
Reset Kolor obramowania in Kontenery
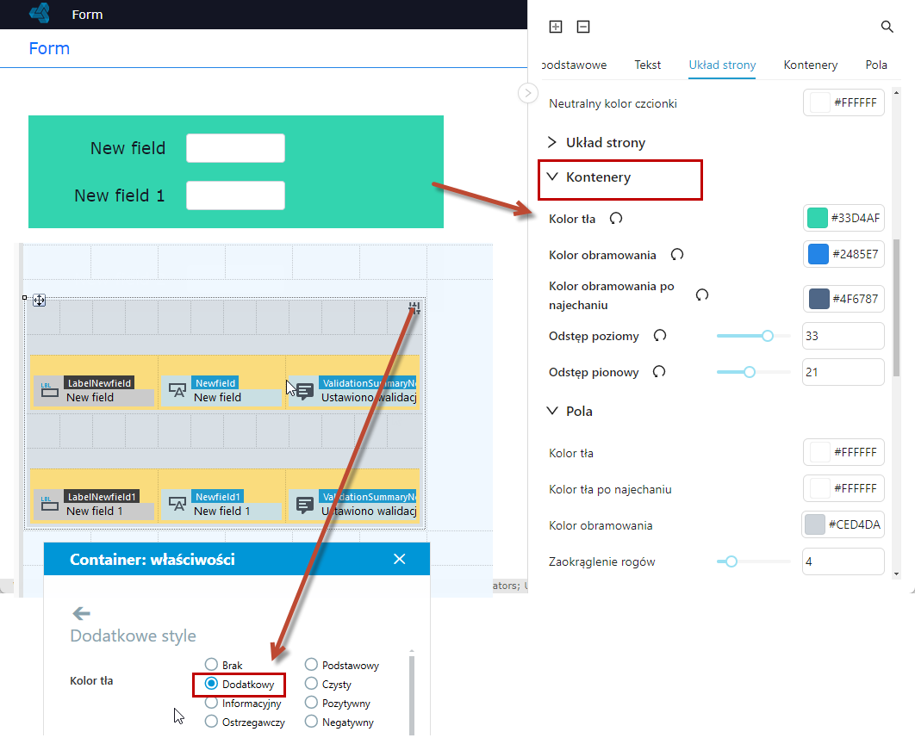click(x=677, y=254)
